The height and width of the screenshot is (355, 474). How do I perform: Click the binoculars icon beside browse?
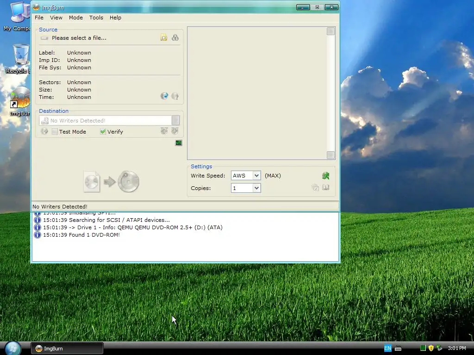point(175,37)
